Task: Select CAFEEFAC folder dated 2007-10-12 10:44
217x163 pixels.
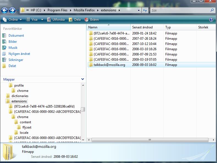Action: click(x=152, y=44)
